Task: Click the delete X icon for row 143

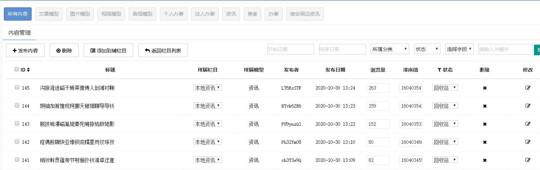Action: point(485,124)
